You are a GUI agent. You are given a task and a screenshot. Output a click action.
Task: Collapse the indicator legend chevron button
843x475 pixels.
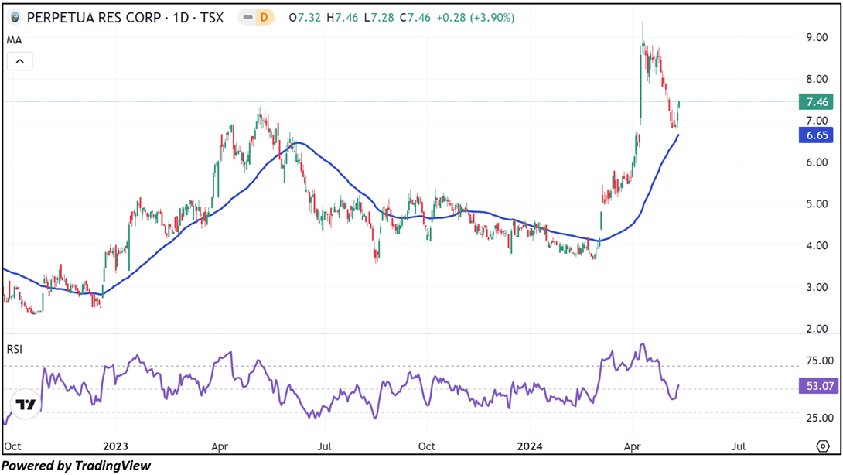20,61
